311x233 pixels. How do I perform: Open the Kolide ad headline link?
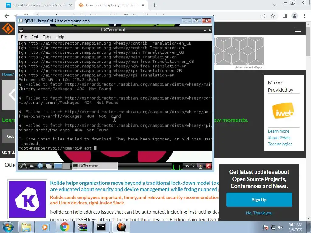134,186
